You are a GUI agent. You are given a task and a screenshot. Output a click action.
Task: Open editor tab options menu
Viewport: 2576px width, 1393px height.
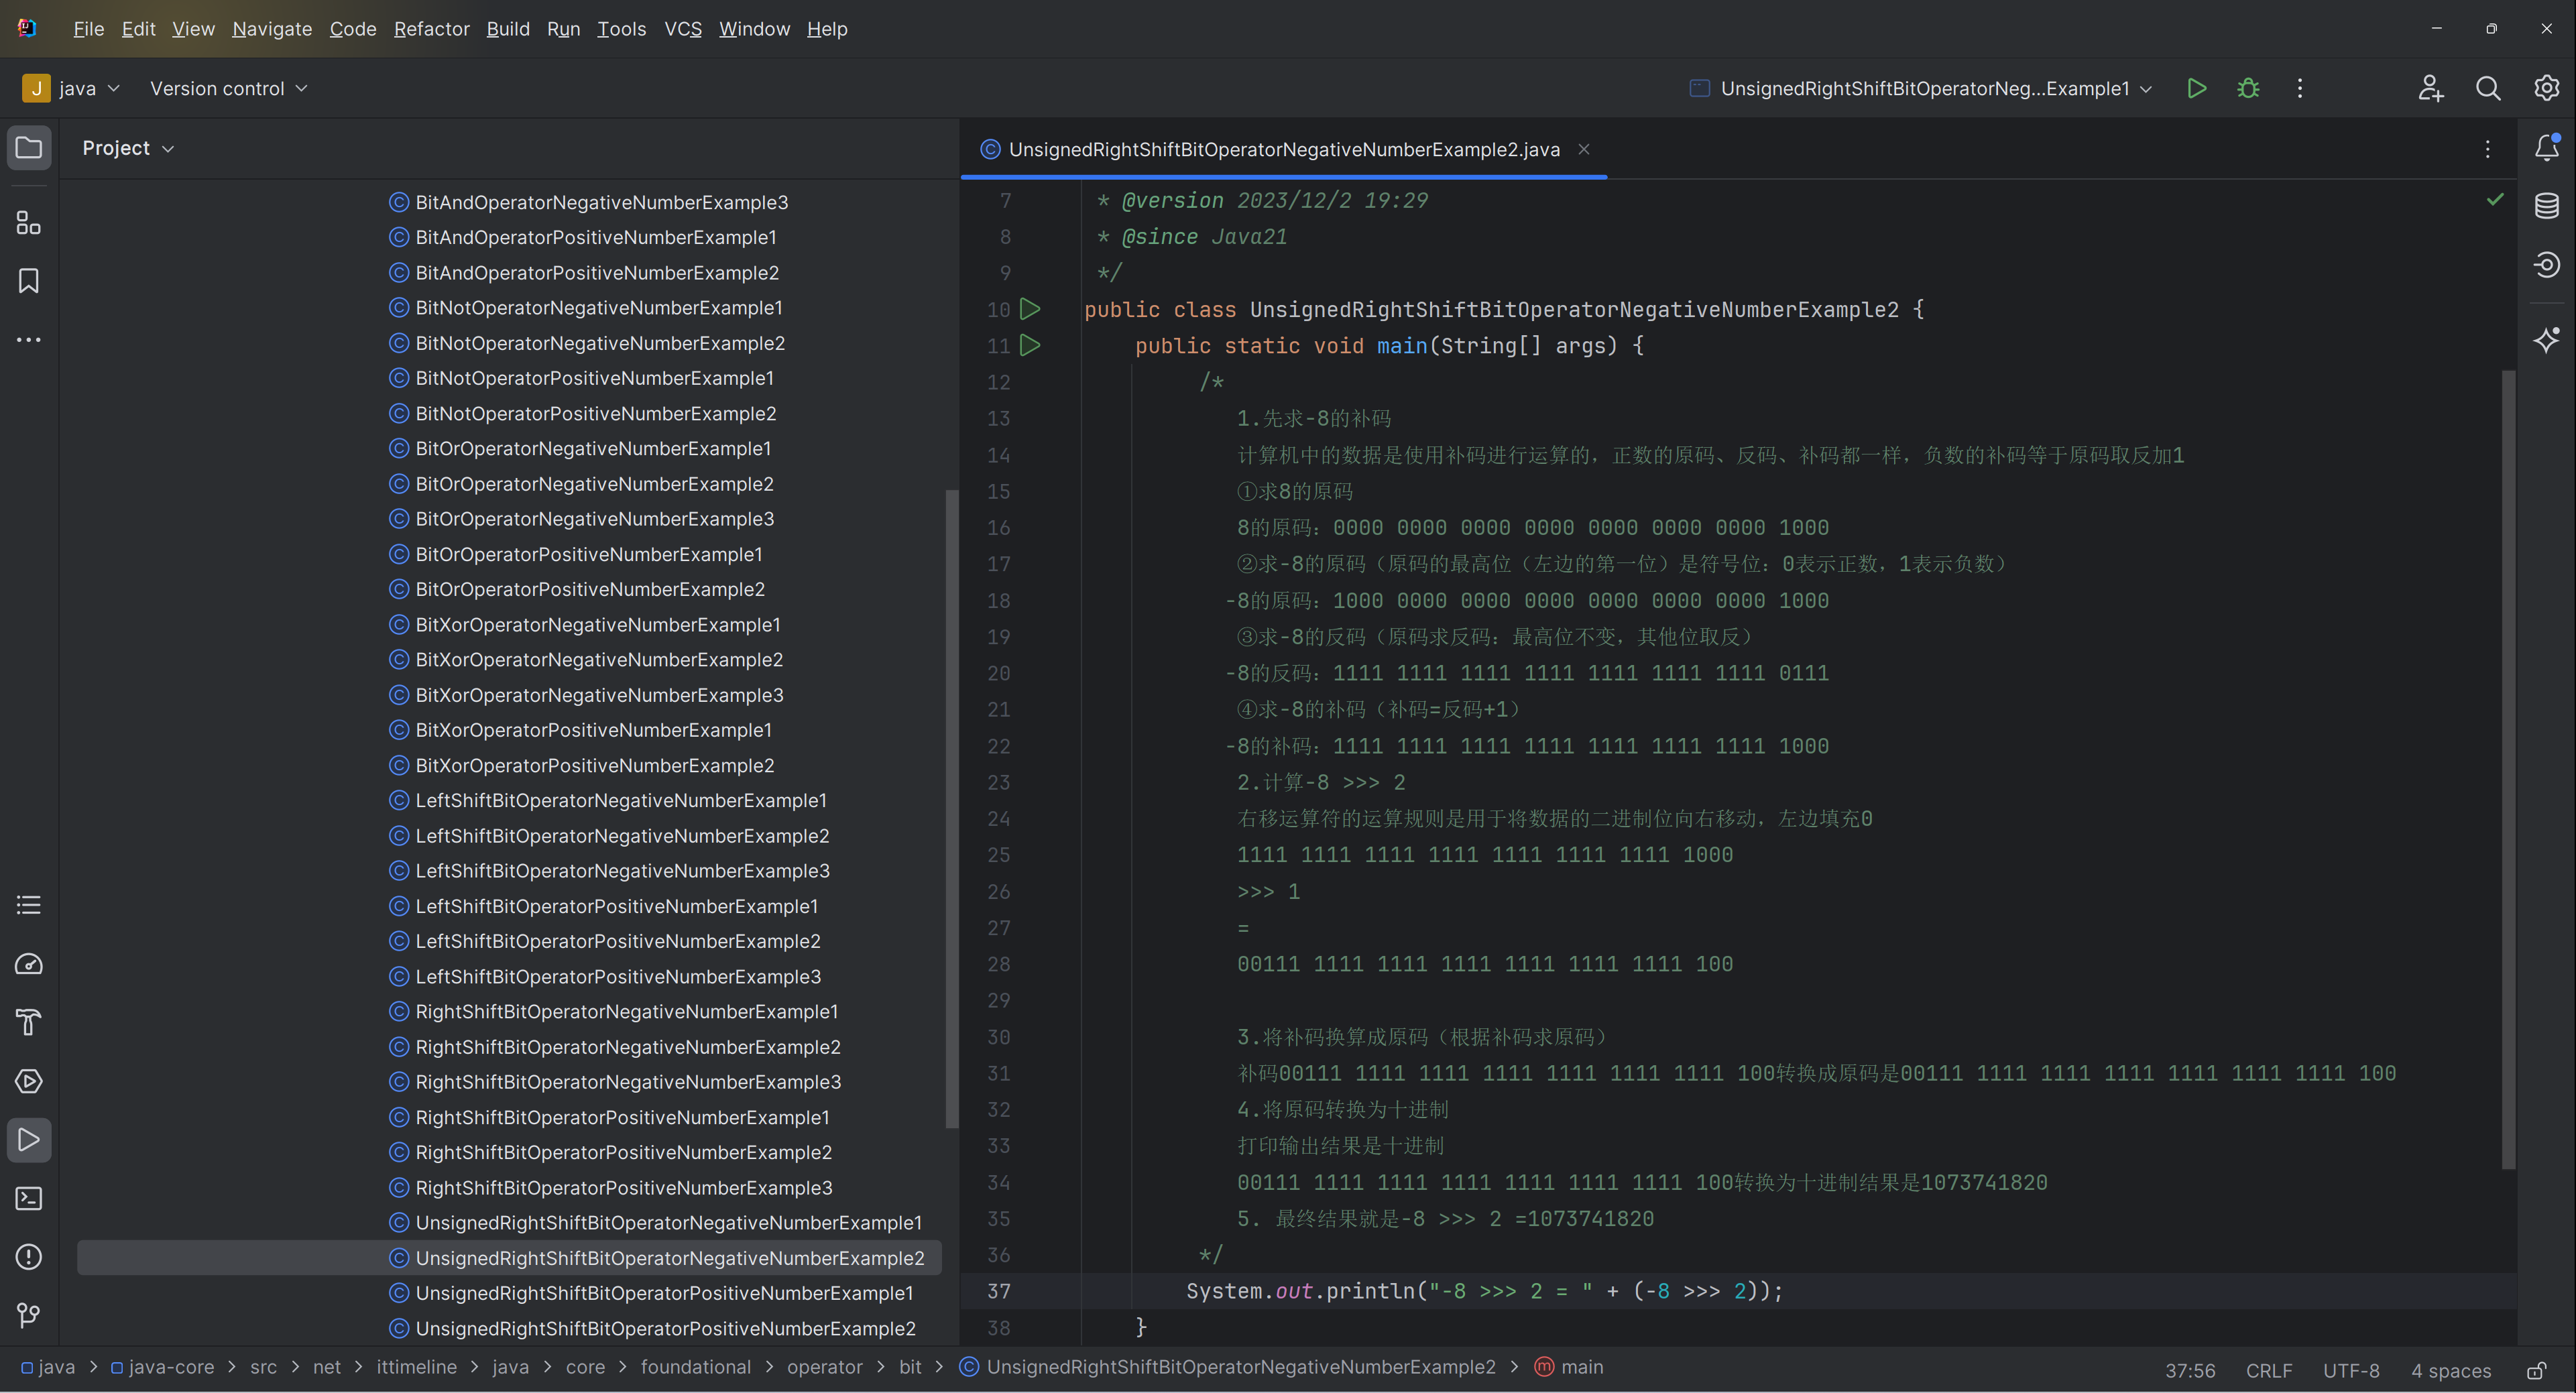tap(2488, 149)
